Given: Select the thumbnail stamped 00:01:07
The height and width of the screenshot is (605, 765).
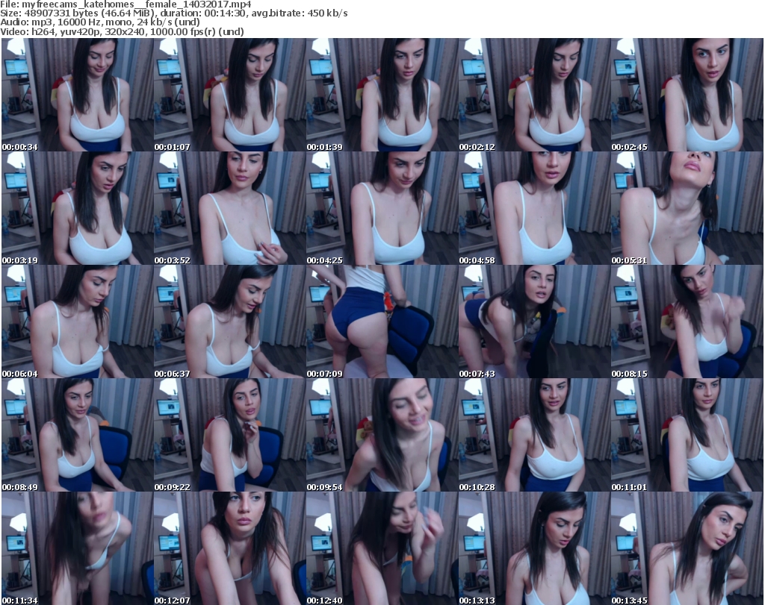Looking at the screenshot, I should point(230,95).
